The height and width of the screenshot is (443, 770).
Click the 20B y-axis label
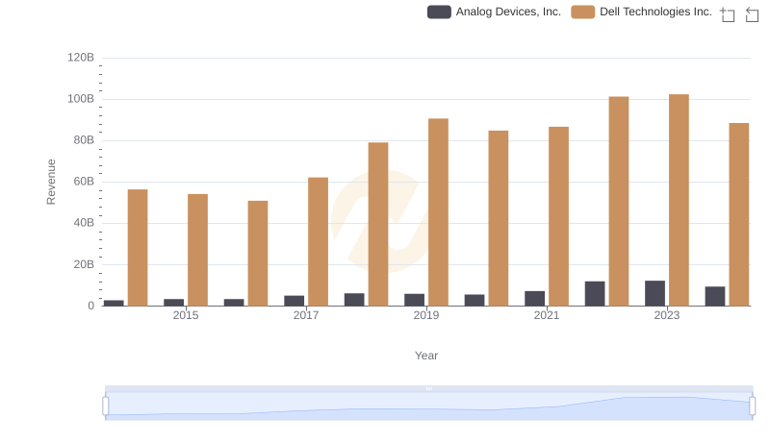[x=84, y=264]
